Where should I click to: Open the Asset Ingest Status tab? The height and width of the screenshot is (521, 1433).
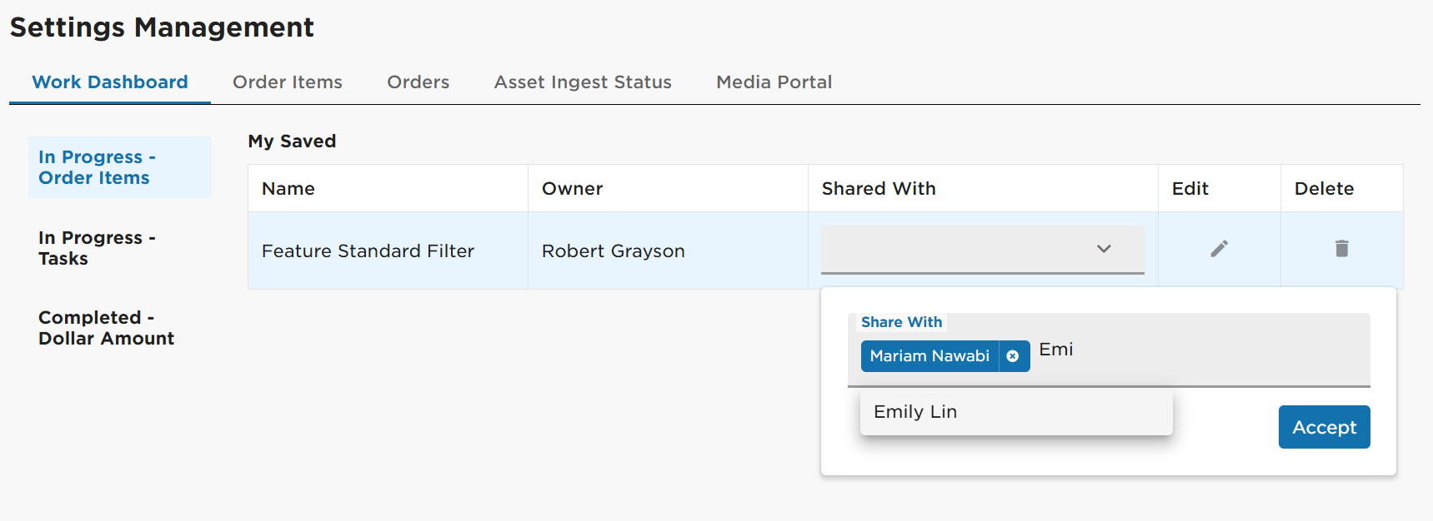tap(583, 82)
